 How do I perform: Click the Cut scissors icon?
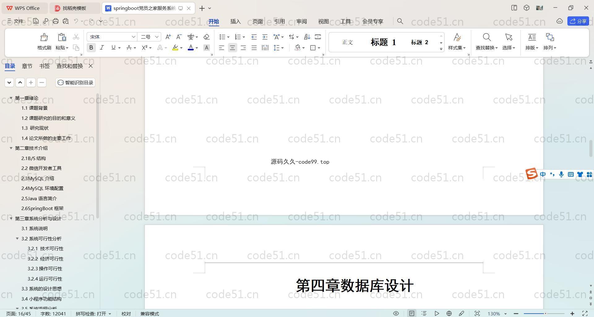[x=76, y=37]
